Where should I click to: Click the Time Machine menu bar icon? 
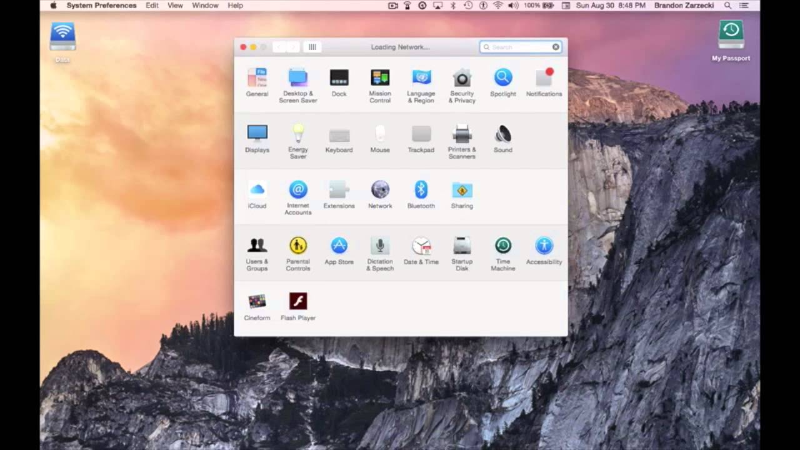coord(468,5)
